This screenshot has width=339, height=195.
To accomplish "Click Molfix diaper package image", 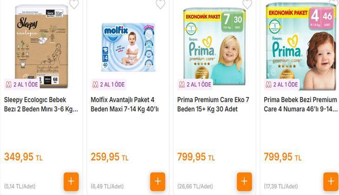I will point(128,44).
